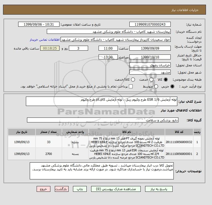
Task: Click product code 2811110856800001
Action: point(179,154)
